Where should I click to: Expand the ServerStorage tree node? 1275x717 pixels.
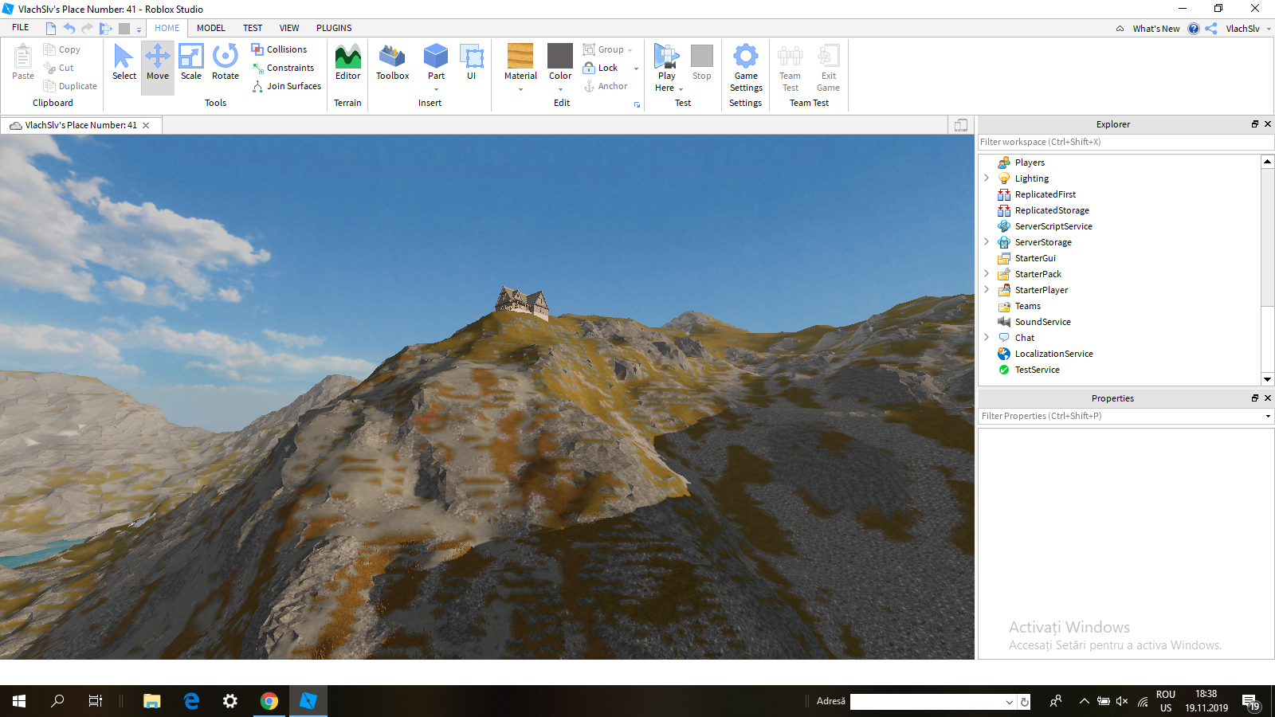pyautogui.click(x=987, y=242)
